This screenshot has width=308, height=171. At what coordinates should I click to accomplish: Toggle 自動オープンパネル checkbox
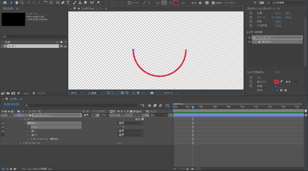pyautogui.click(x=213, y=3)
